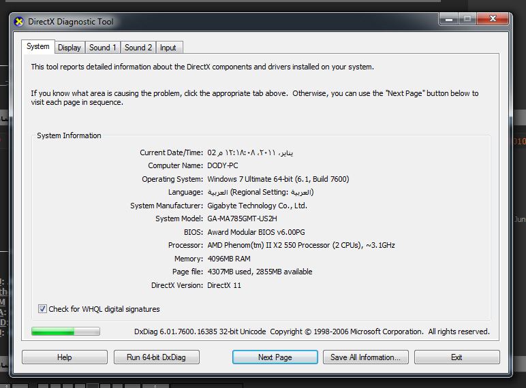Switch to the Display tab

coord(69,48)
